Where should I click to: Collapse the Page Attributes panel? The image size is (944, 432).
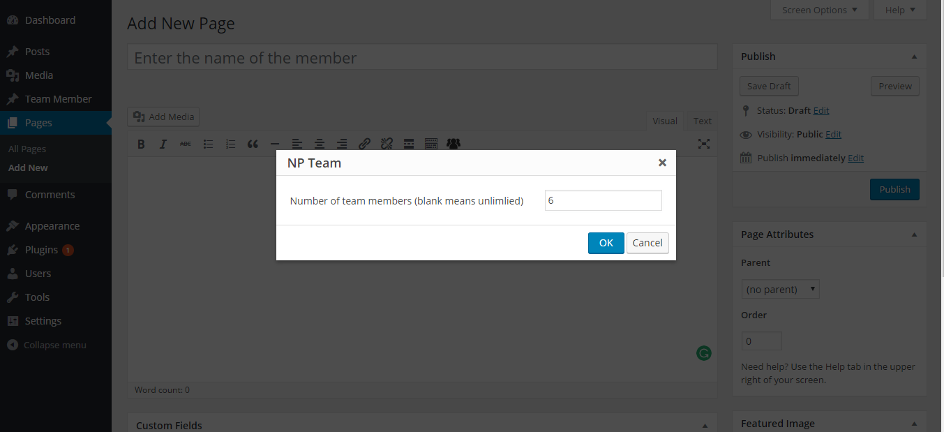pyautogui.click(x=914, y=234)
